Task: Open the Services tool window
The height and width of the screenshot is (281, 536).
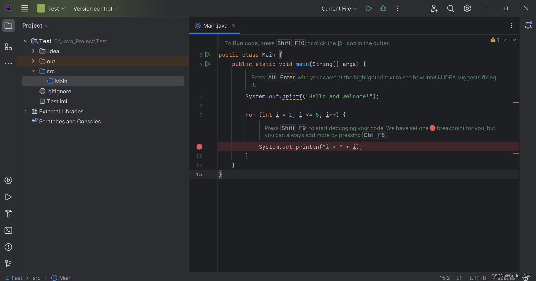Action: coord(8,180)
